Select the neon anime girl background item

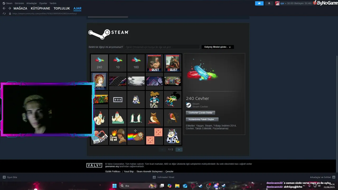tap(154, 81)
